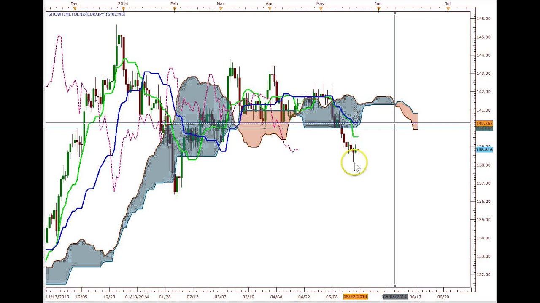Click the 03/03 date on bottom axis
The image size is (540, 303).
tap(220, 297)
